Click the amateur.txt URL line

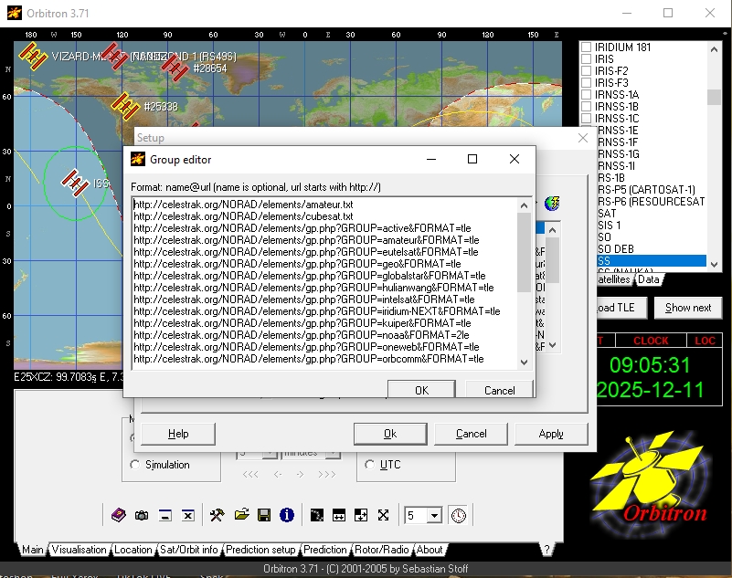point(243,205)
